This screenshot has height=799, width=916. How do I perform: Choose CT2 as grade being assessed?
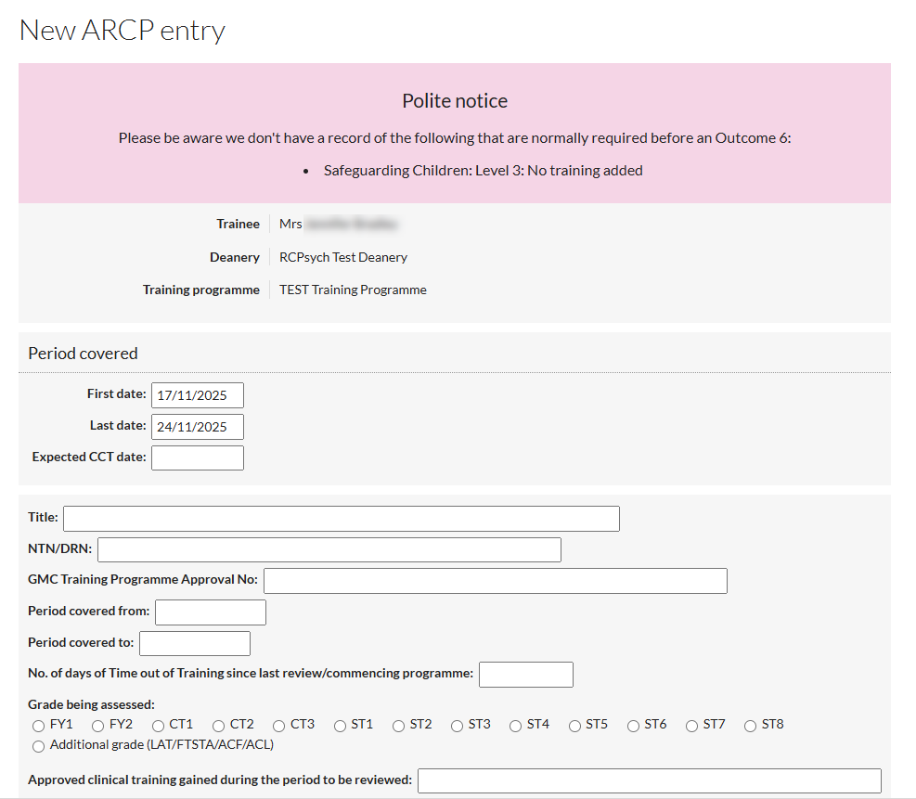218,726
